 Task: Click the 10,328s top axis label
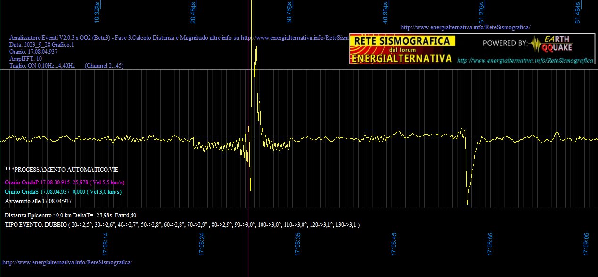pyautogui.click(x=97, y=13)
